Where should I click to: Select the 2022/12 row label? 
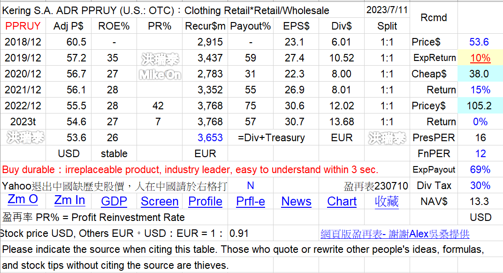click(x=23, y=106)
